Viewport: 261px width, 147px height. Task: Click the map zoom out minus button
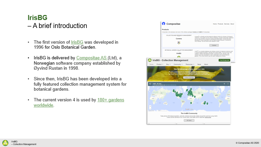click(150, 108)
